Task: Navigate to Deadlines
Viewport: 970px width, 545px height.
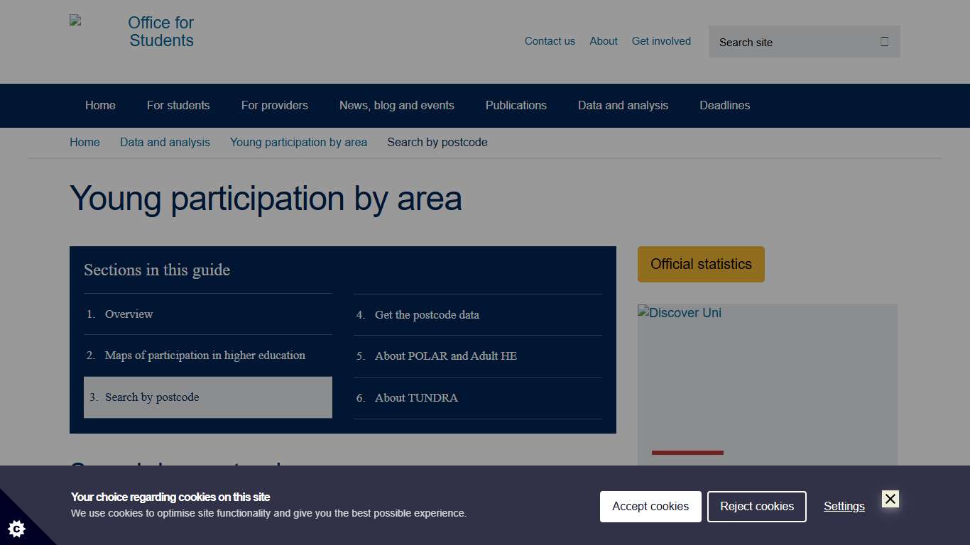Action: 724,105
